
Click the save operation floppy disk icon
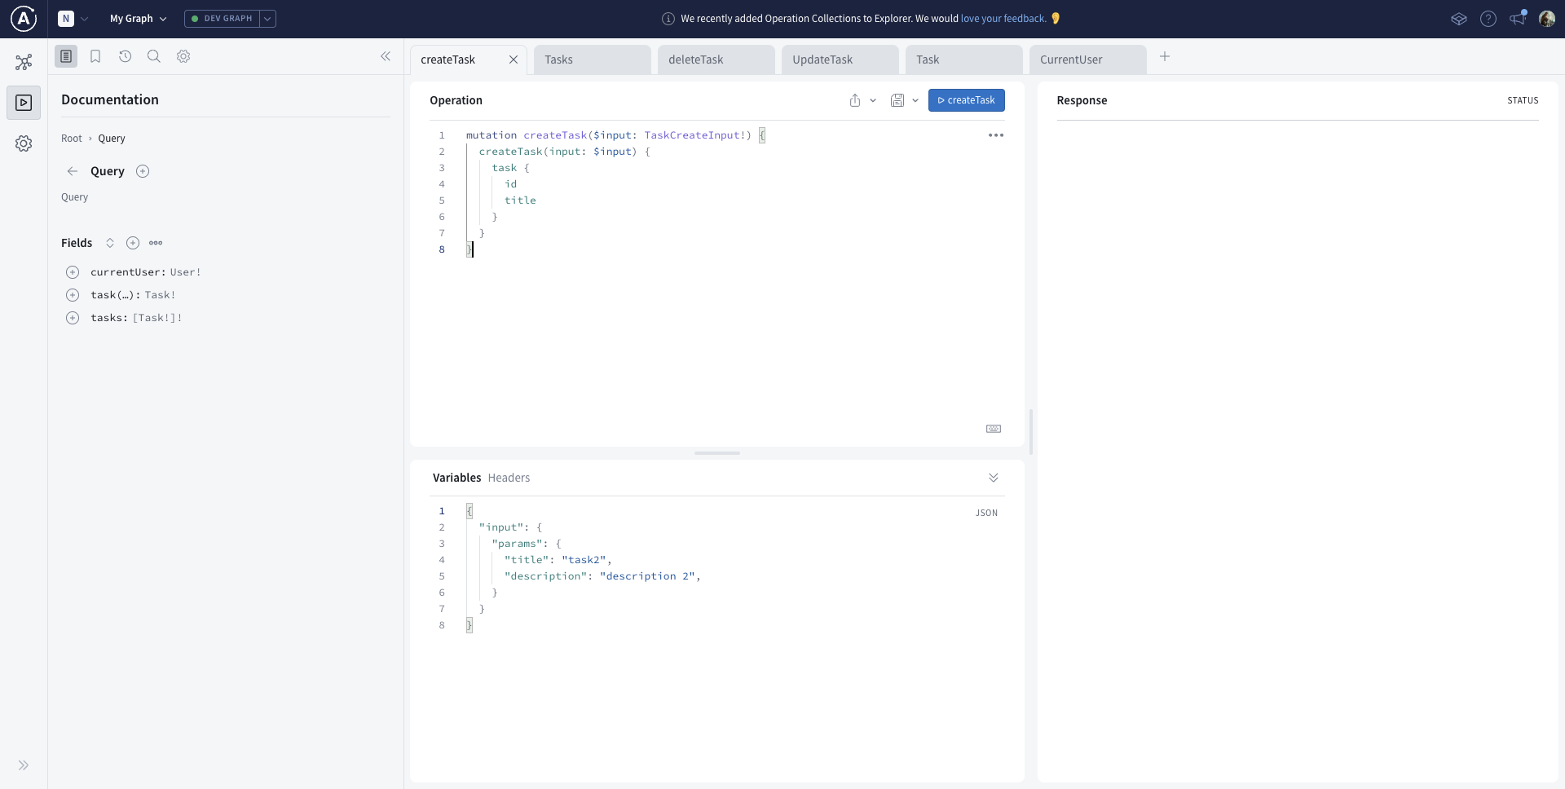[897, 100]
